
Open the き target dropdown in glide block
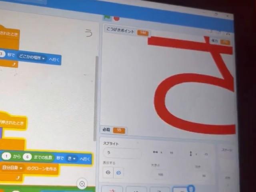[71, 158]
